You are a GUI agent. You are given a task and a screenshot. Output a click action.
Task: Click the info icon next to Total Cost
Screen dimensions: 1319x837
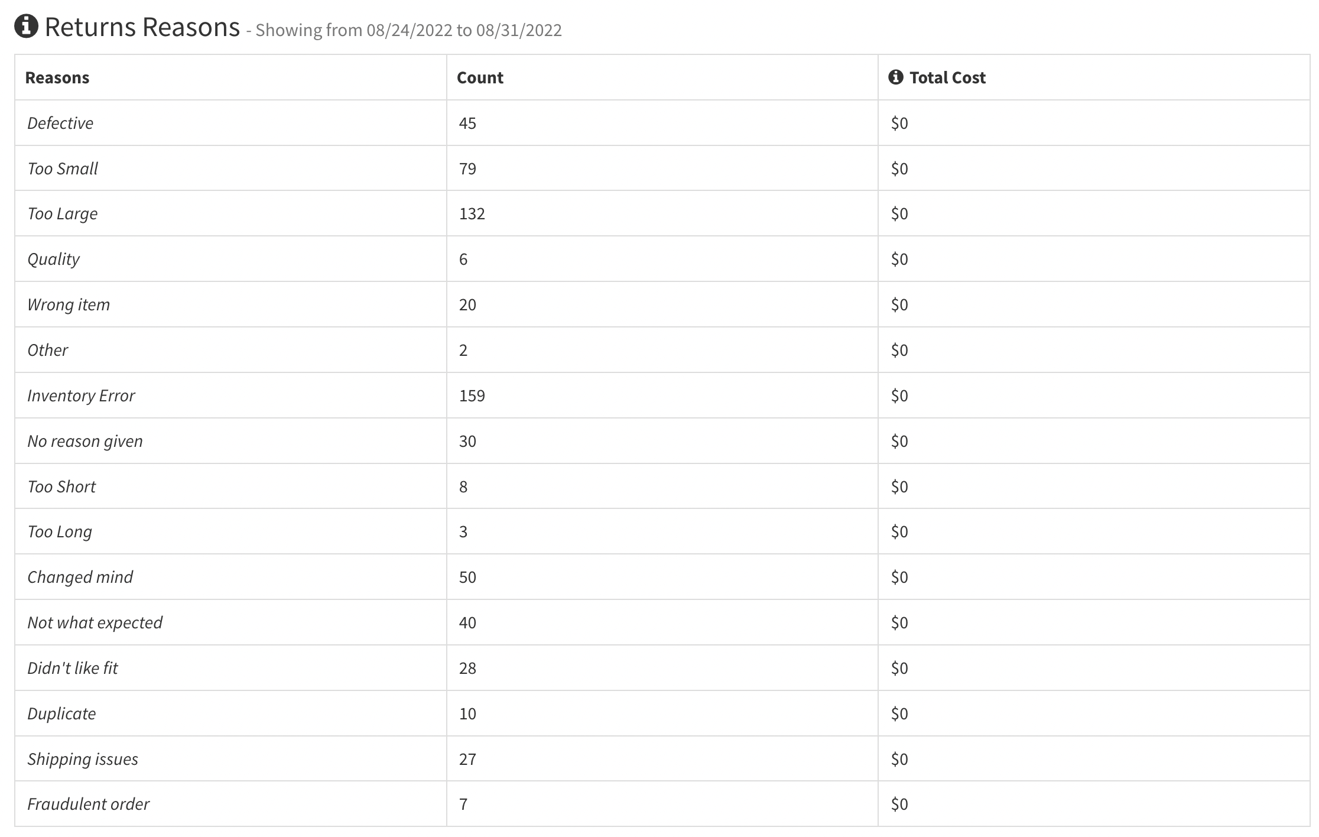pos(895,77)
